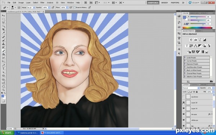This screenshot has width=216, height=135.
Task: Open the File menu
Action: click(9, 3)
